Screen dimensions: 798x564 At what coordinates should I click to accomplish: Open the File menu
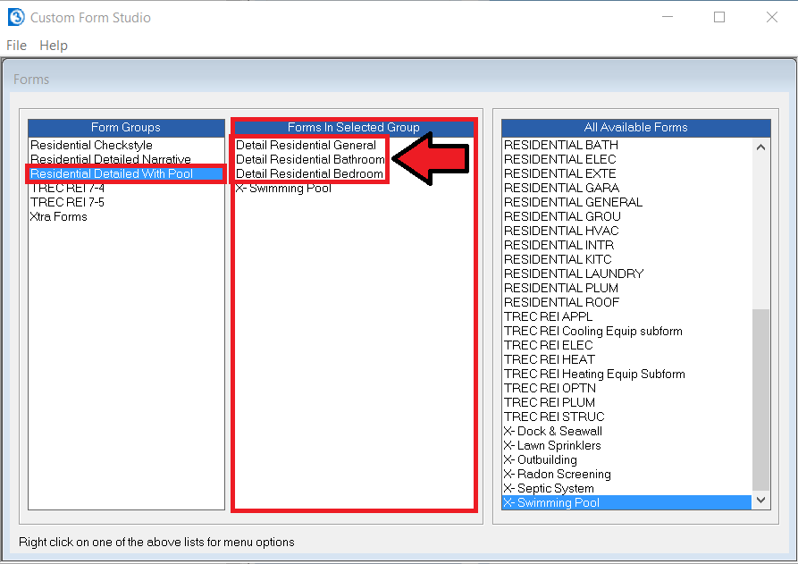(16, 46)
